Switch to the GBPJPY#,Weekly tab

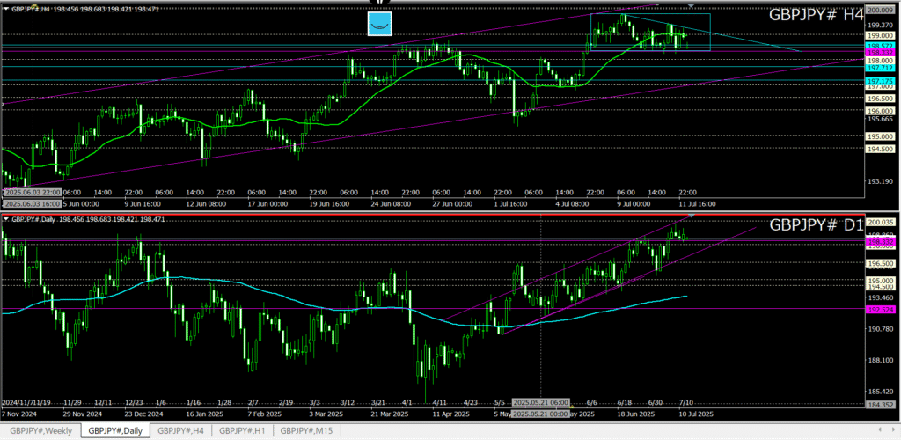click(x=40, y=431)
